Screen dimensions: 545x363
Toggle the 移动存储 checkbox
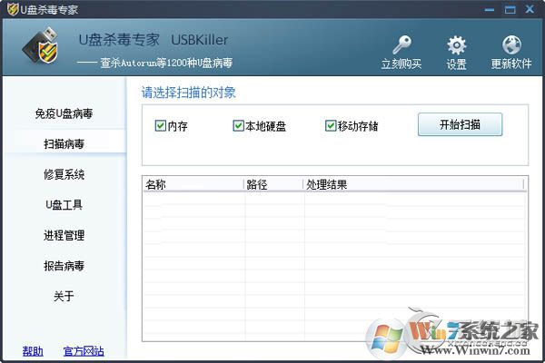click(331, 125)
